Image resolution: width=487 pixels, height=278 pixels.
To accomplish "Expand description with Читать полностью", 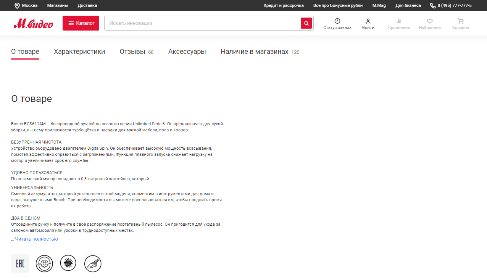I will (37, 239).
